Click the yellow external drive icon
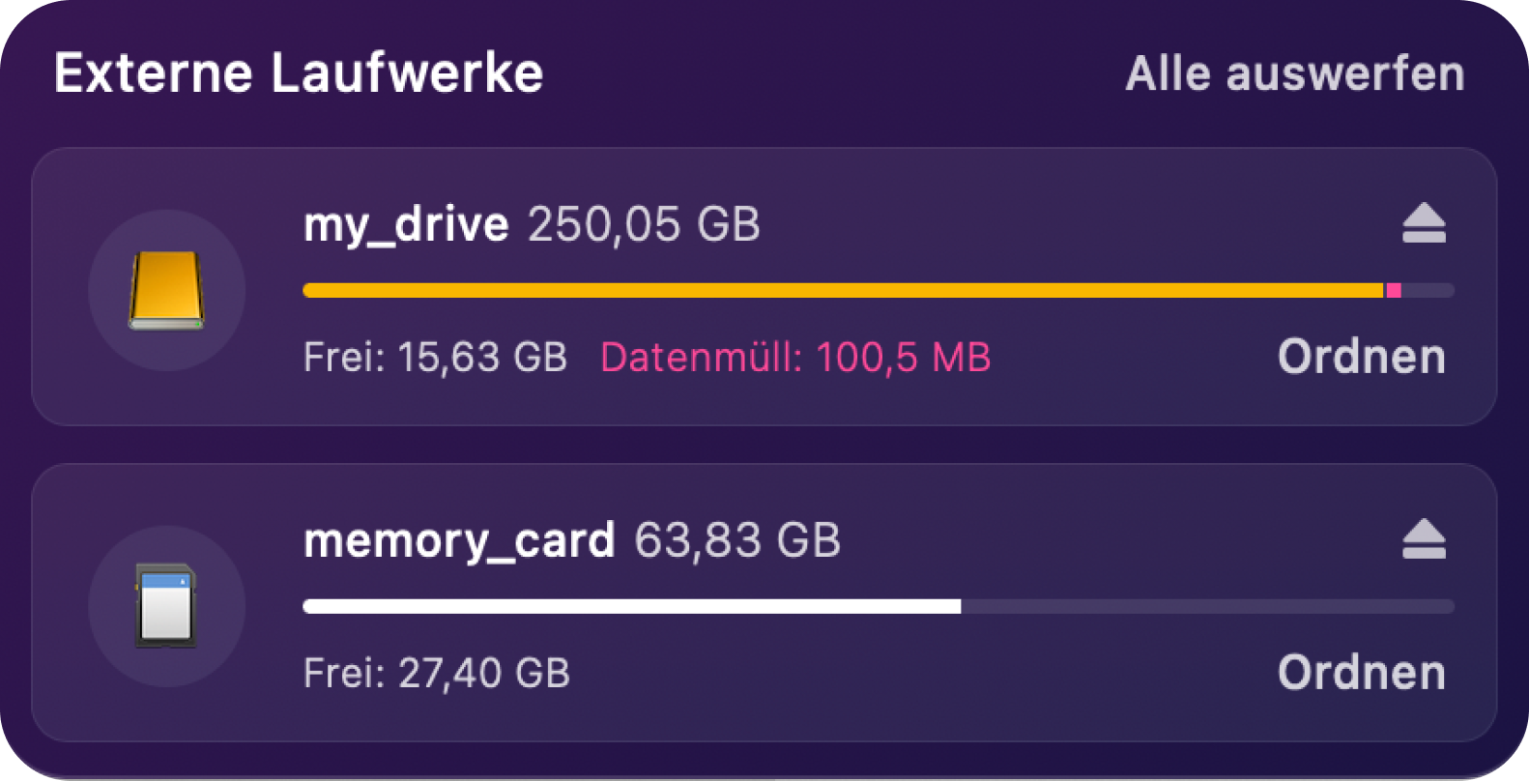 pos(166,290)
